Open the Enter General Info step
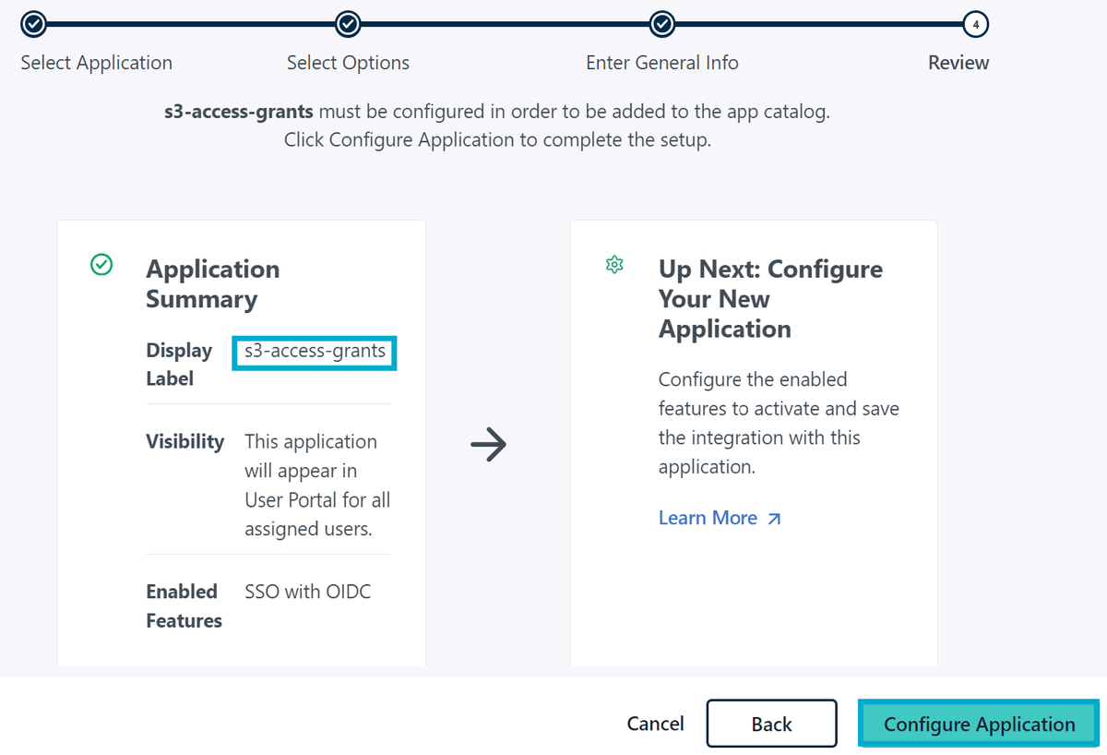 click(661, 63)
